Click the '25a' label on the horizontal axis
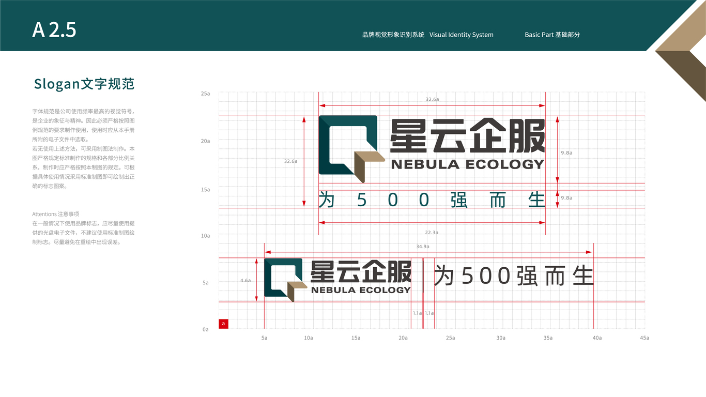 pyautogui.click(x=450, y=338)
